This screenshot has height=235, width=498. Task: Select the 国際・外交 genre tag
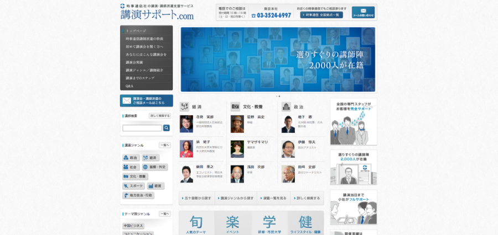point(155,167)
